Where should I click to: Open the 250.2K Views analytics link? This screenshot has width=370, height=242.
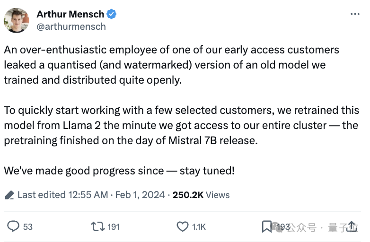coord(201,195)
